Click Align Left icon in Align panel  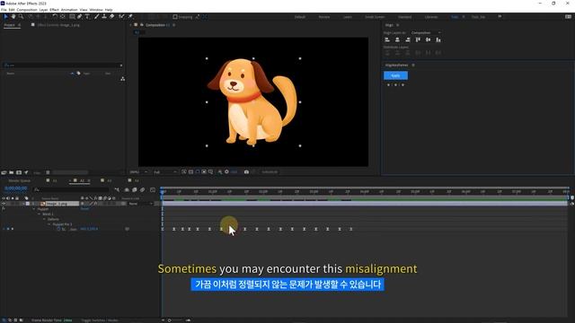pos(387,39)
